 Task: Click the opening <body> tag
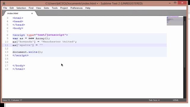pos(18,28)
